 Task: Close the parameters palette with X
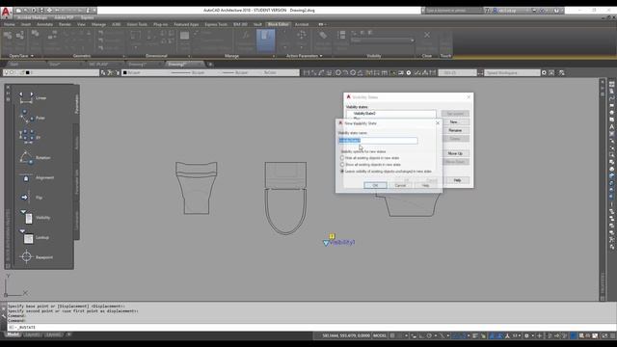[x=8, y=88]
